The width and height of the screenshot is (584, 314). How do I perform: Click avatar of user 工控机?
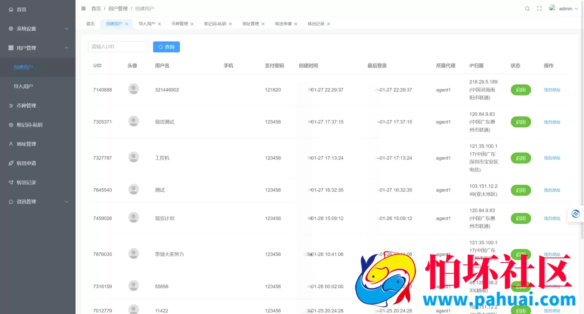coord(134,157)
